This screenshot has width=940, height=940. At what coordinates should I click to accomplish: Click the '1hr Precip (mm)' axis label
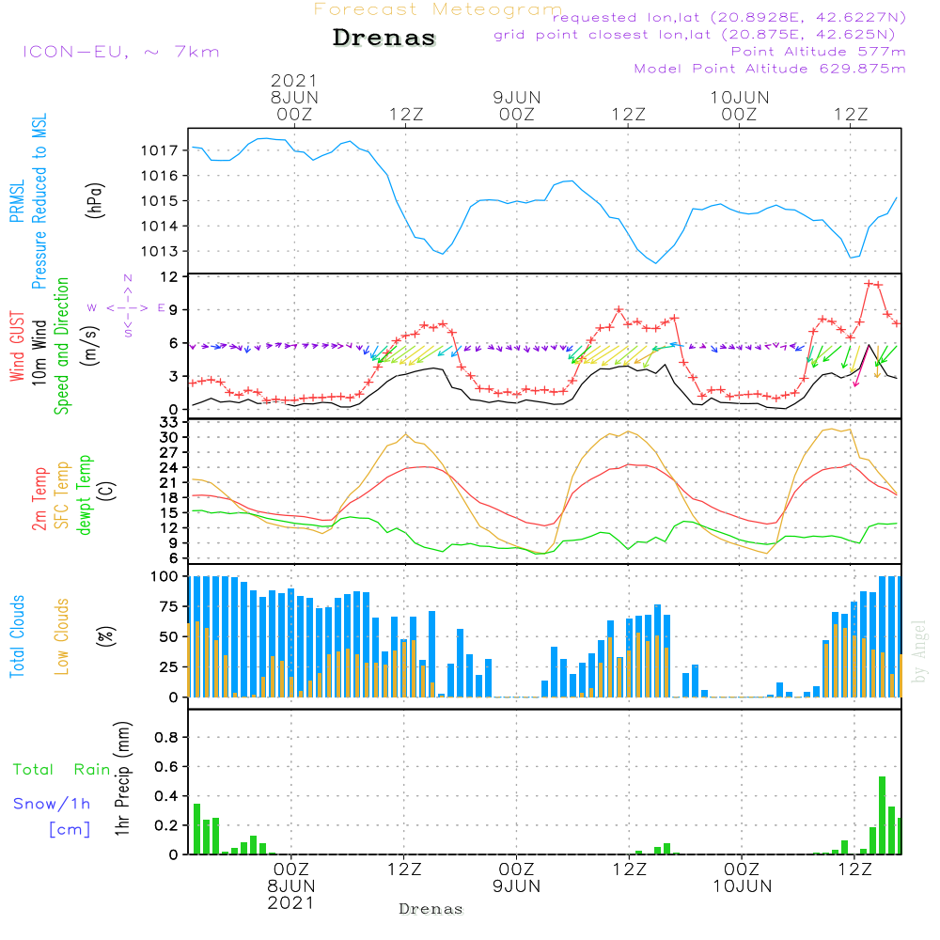click(x=121, y=778)
